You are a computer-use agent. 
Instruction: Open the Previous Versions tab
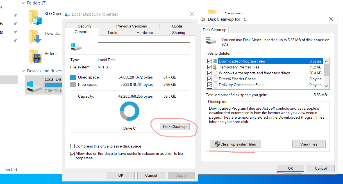(131, 26)
